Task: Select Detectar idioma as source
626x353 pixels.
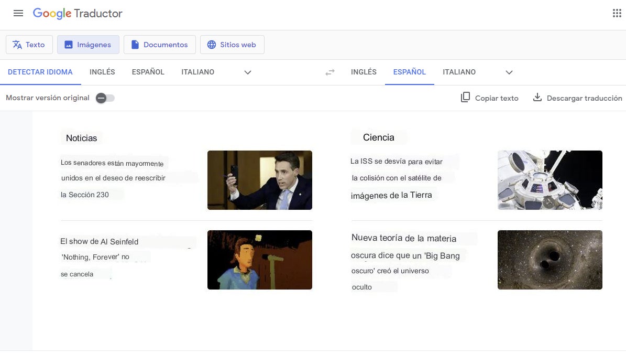Action: coord(40,72)
